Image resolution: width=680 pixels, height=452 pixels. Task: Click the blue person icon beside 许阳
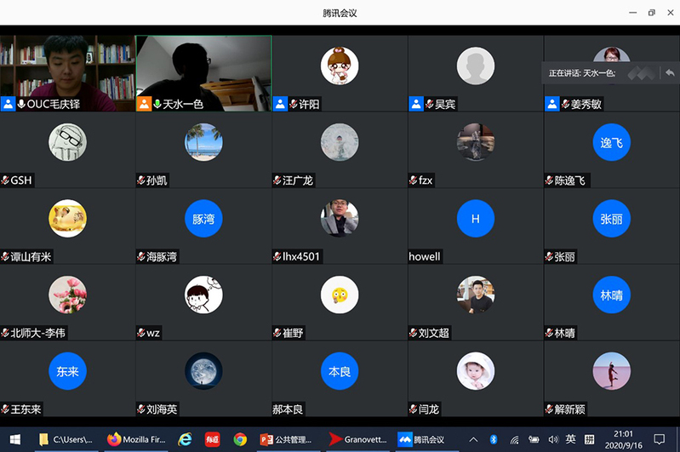(x=280, y=104)
